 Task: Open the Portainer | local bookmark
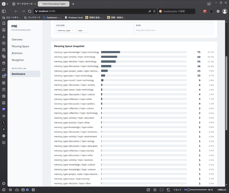[x=74, y=17]
